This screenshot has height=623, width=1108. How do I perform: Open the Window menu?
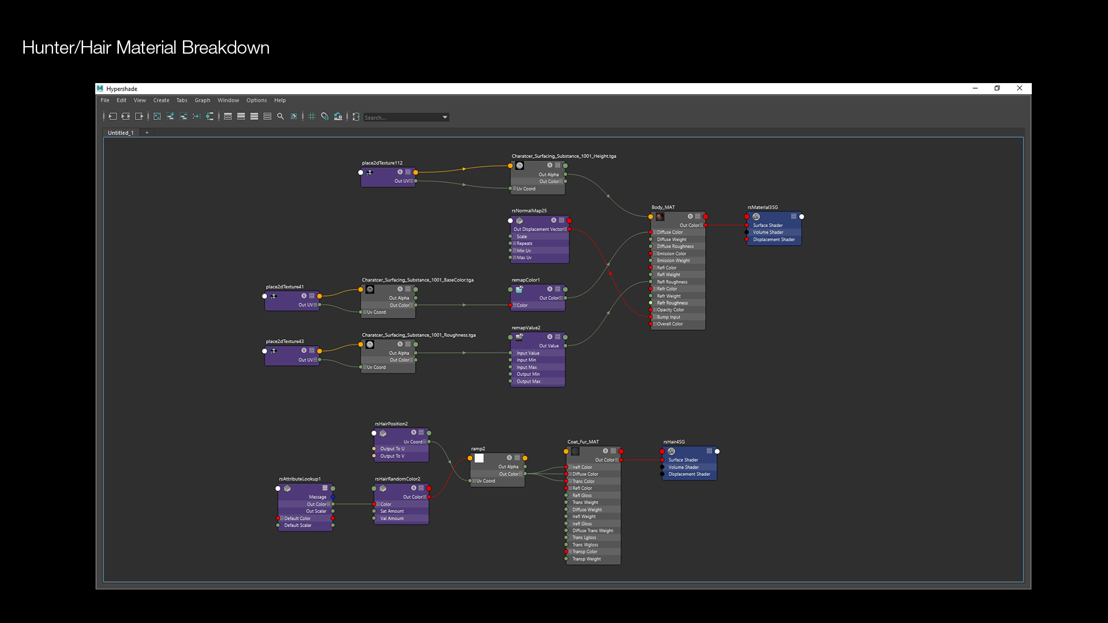[x=228, y=100]
